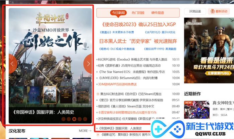Select the fifth carousel indicator dot
Image resolution: width=234 pixels, height=139 pixels.
click(x=85, y=119)
